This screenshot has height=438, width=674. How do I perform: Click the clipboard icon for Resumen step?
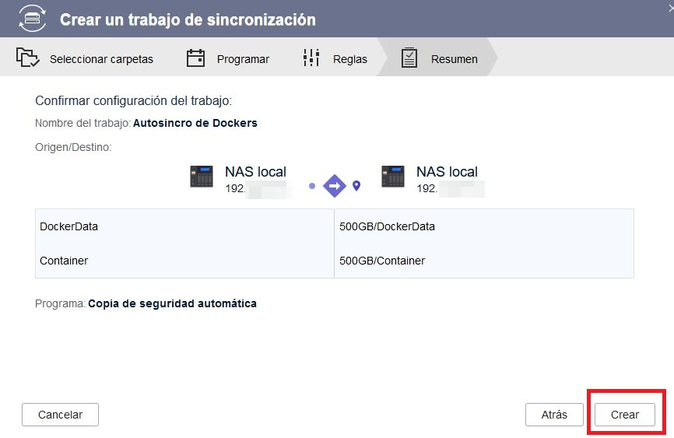(409, 58)
